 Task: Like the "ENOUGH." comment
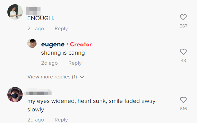click(183, 17)
